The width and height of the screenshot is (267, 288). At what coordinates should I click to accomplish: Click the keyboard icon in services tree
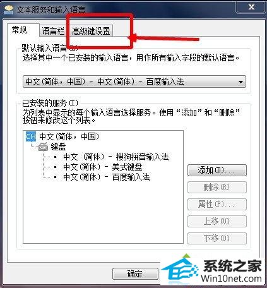(43, 147)
